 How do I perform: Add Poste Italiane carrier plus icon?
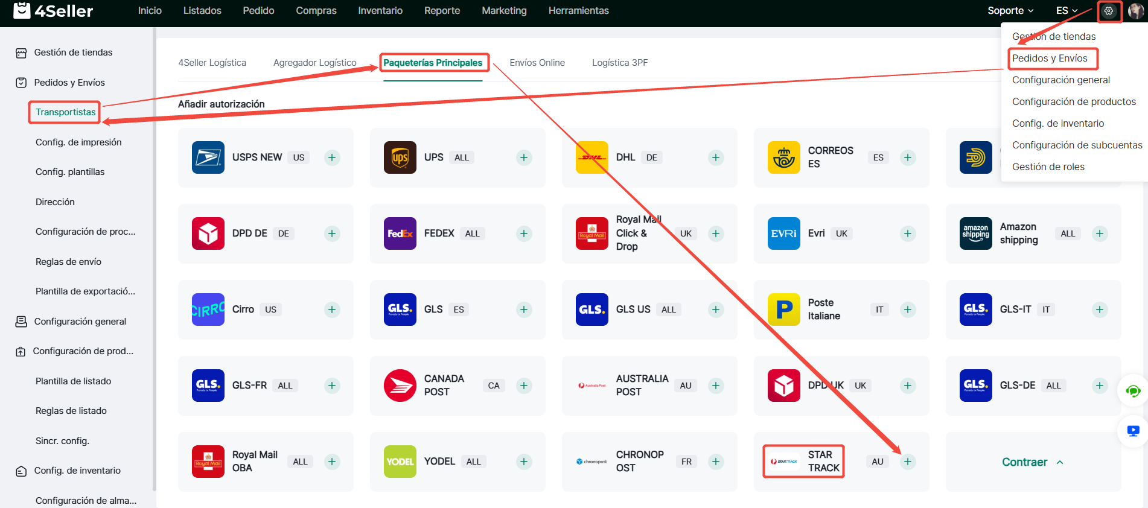pos(908,310)
